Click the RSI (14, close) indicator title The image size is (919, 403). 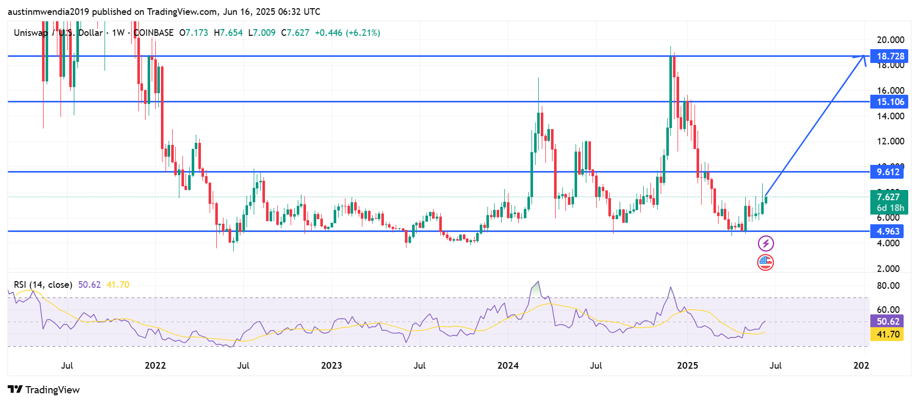(43, 285)
